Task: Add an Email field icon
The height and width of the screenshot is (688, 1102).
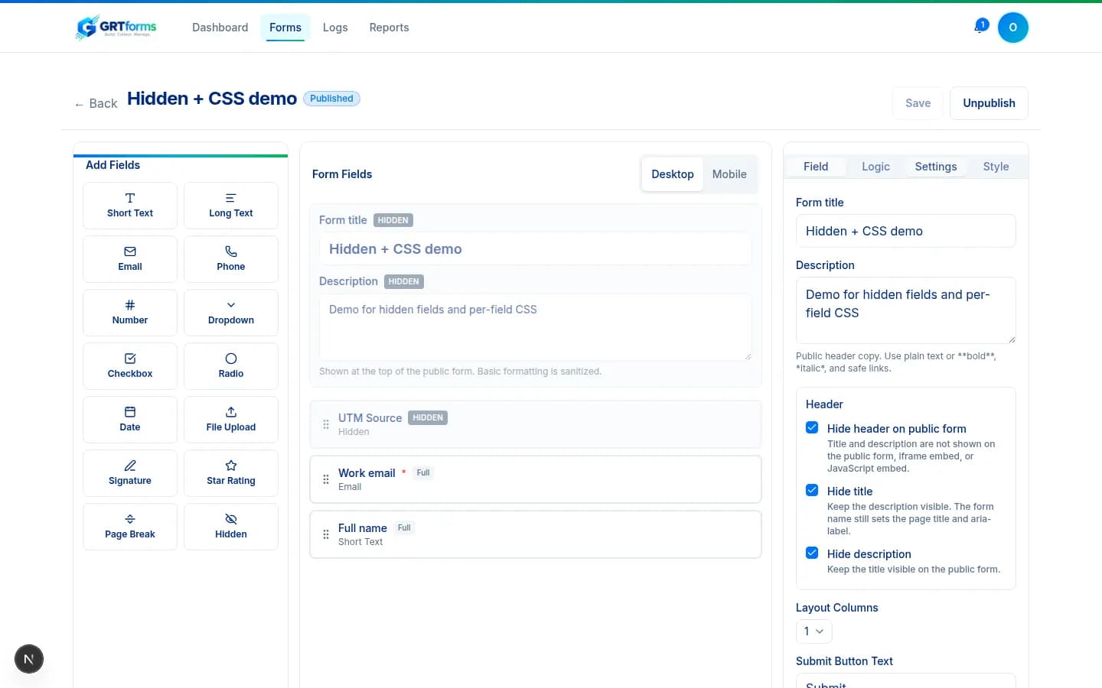Action: pyautogui.click(x=130, y=252)
